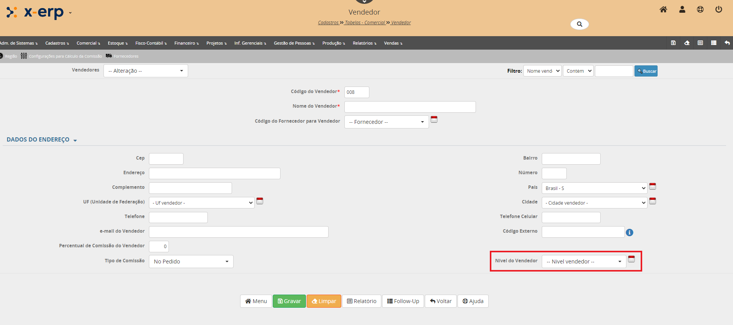Image resolution: width=733 pixels, height=325 pixels.
Task: Collapse the Dados do Endereço section
Action: point(42,140)
